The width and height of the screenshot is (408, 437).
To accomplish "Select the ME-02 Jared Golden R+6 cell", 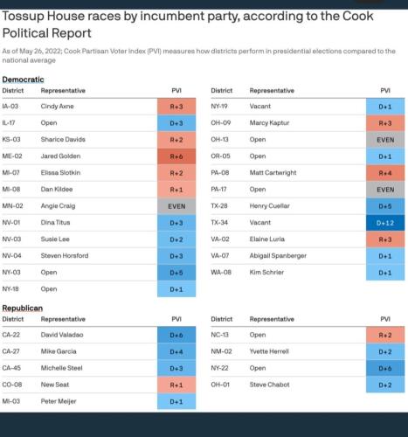I will click(x=176, y=156).
